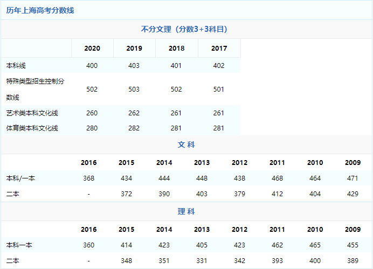The image size is (373, 269).
Task: Select the 不分文理 section header
Action: tap(188, 29)
